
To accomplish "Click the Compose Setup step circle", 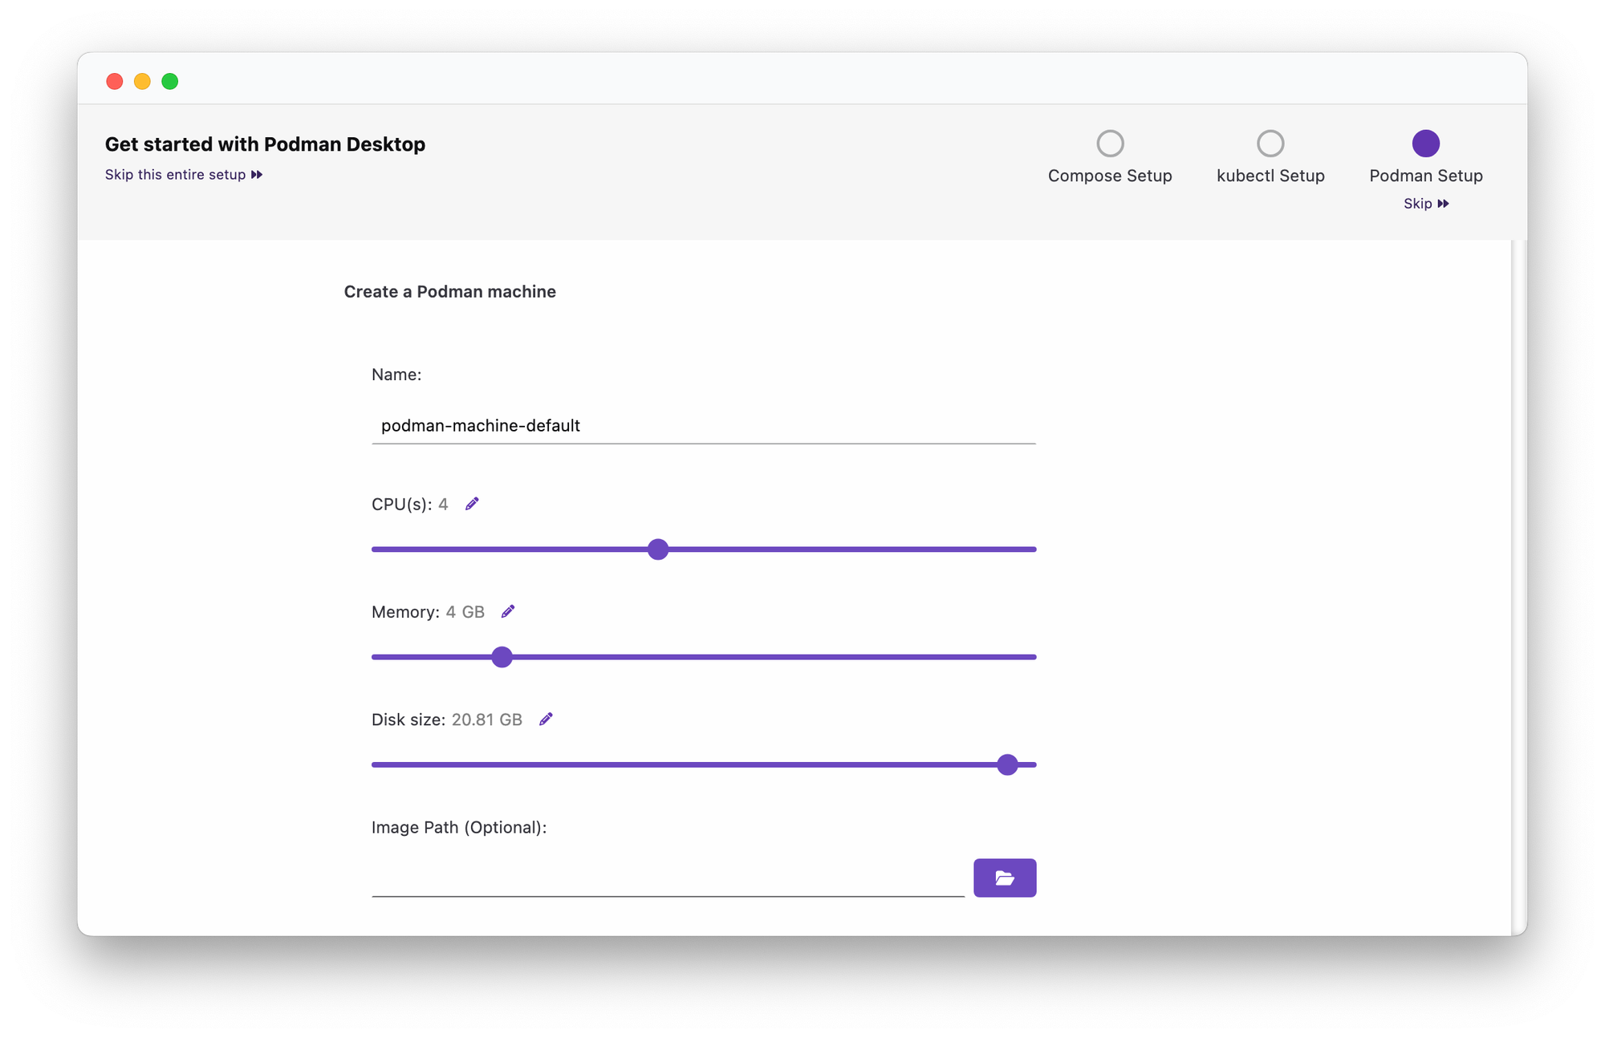I will pyautogui.click(x=1110, y=143).
